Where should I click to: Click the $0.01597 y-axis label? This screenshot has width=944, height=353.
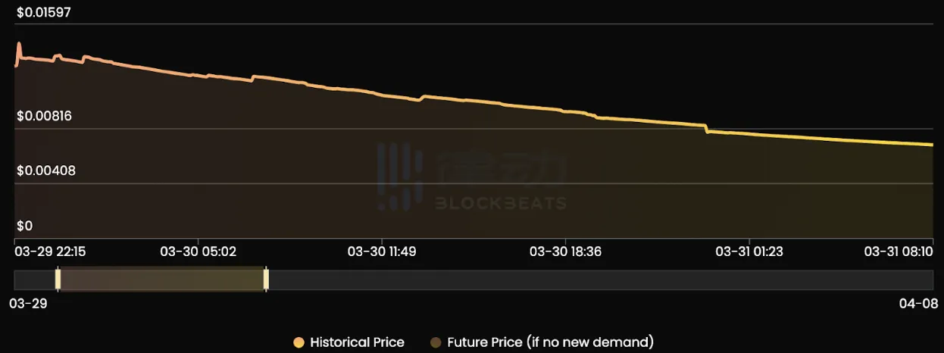click(43, 12)
